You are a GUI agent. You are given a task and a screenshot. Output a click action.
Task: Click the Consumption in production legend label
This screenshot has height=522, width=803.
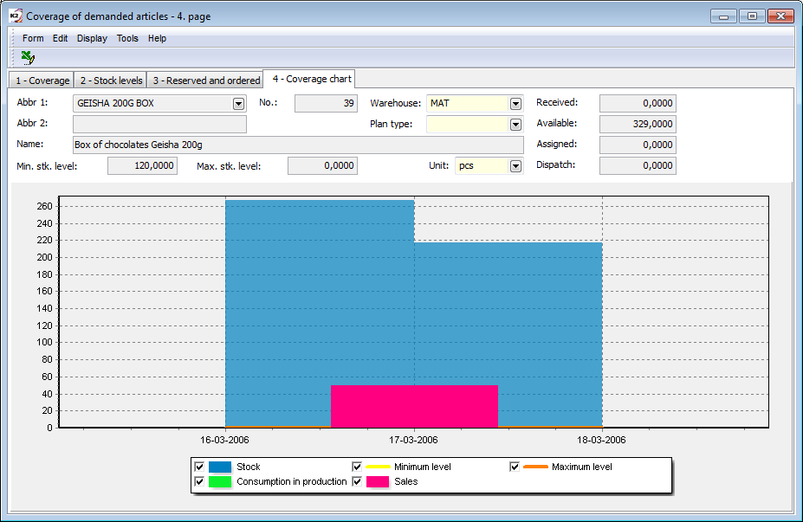pyautogui.click(x=291, y=481)
